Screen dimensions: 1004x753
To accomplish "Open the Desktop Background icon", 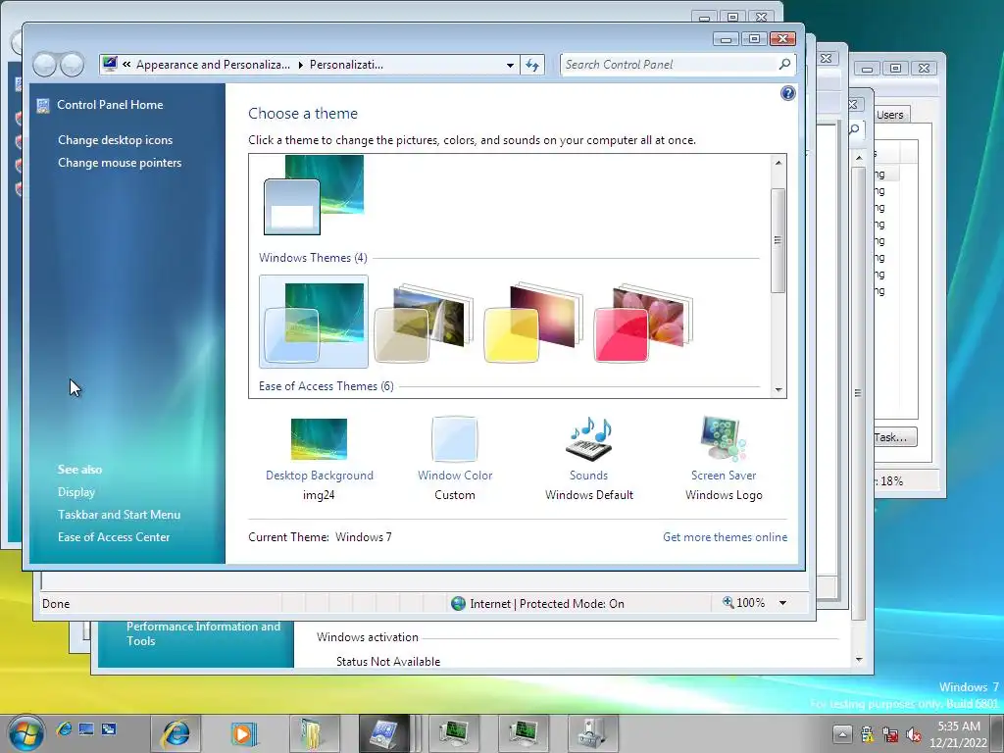I will coord(319,439).
